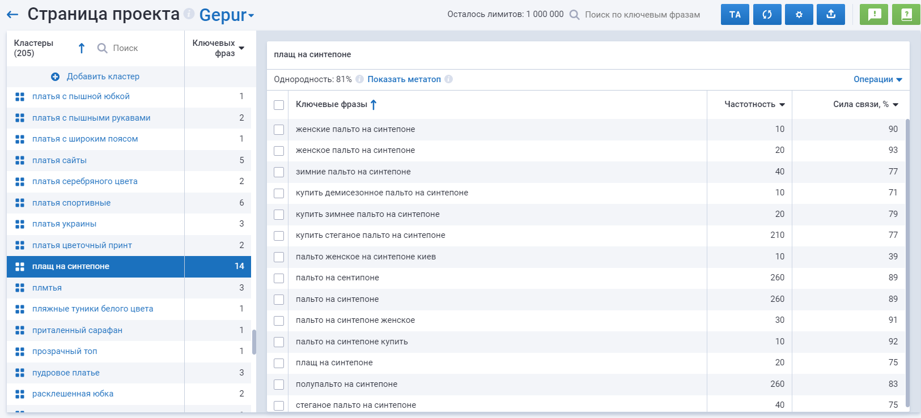Viewport: 921px width, 418px height.
Task: Select the checkbox for полупальто на синтепоне
Action: [x=279, y=385]
